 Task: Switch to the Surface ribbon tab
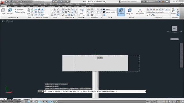[16, 6]
